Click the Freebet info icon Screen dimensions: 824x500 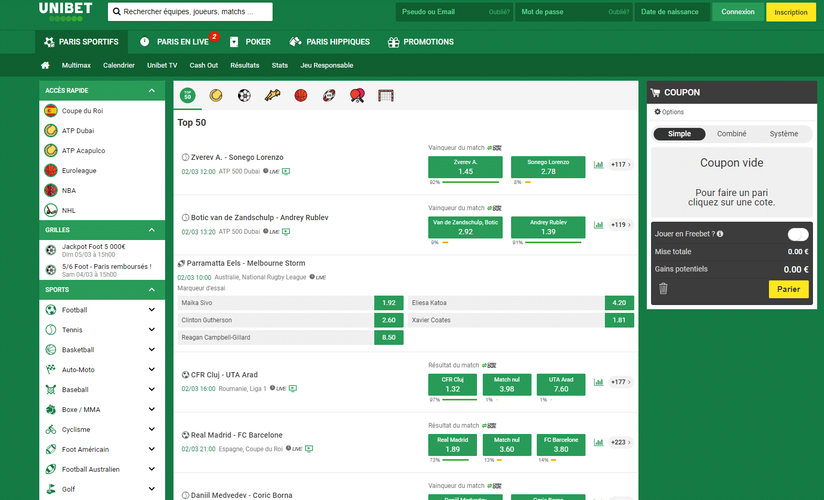(720, 234)
